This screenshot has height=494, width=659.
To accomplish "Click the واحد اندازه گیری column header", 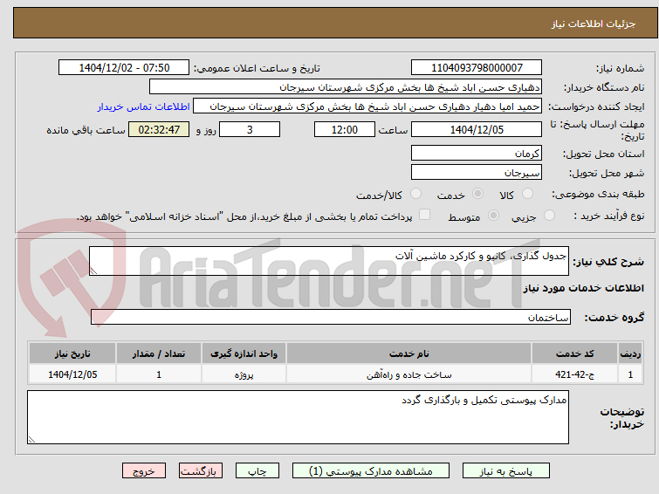I will 244,353.
